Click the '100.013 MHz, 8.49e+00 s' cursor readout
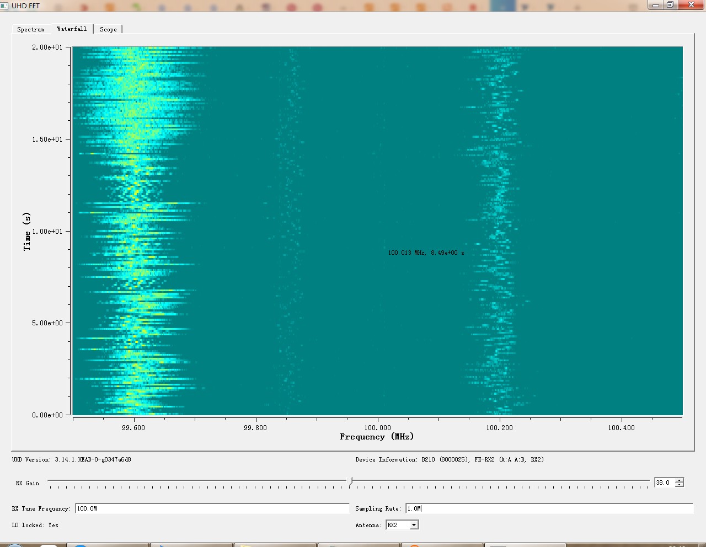 click(426, 253)
